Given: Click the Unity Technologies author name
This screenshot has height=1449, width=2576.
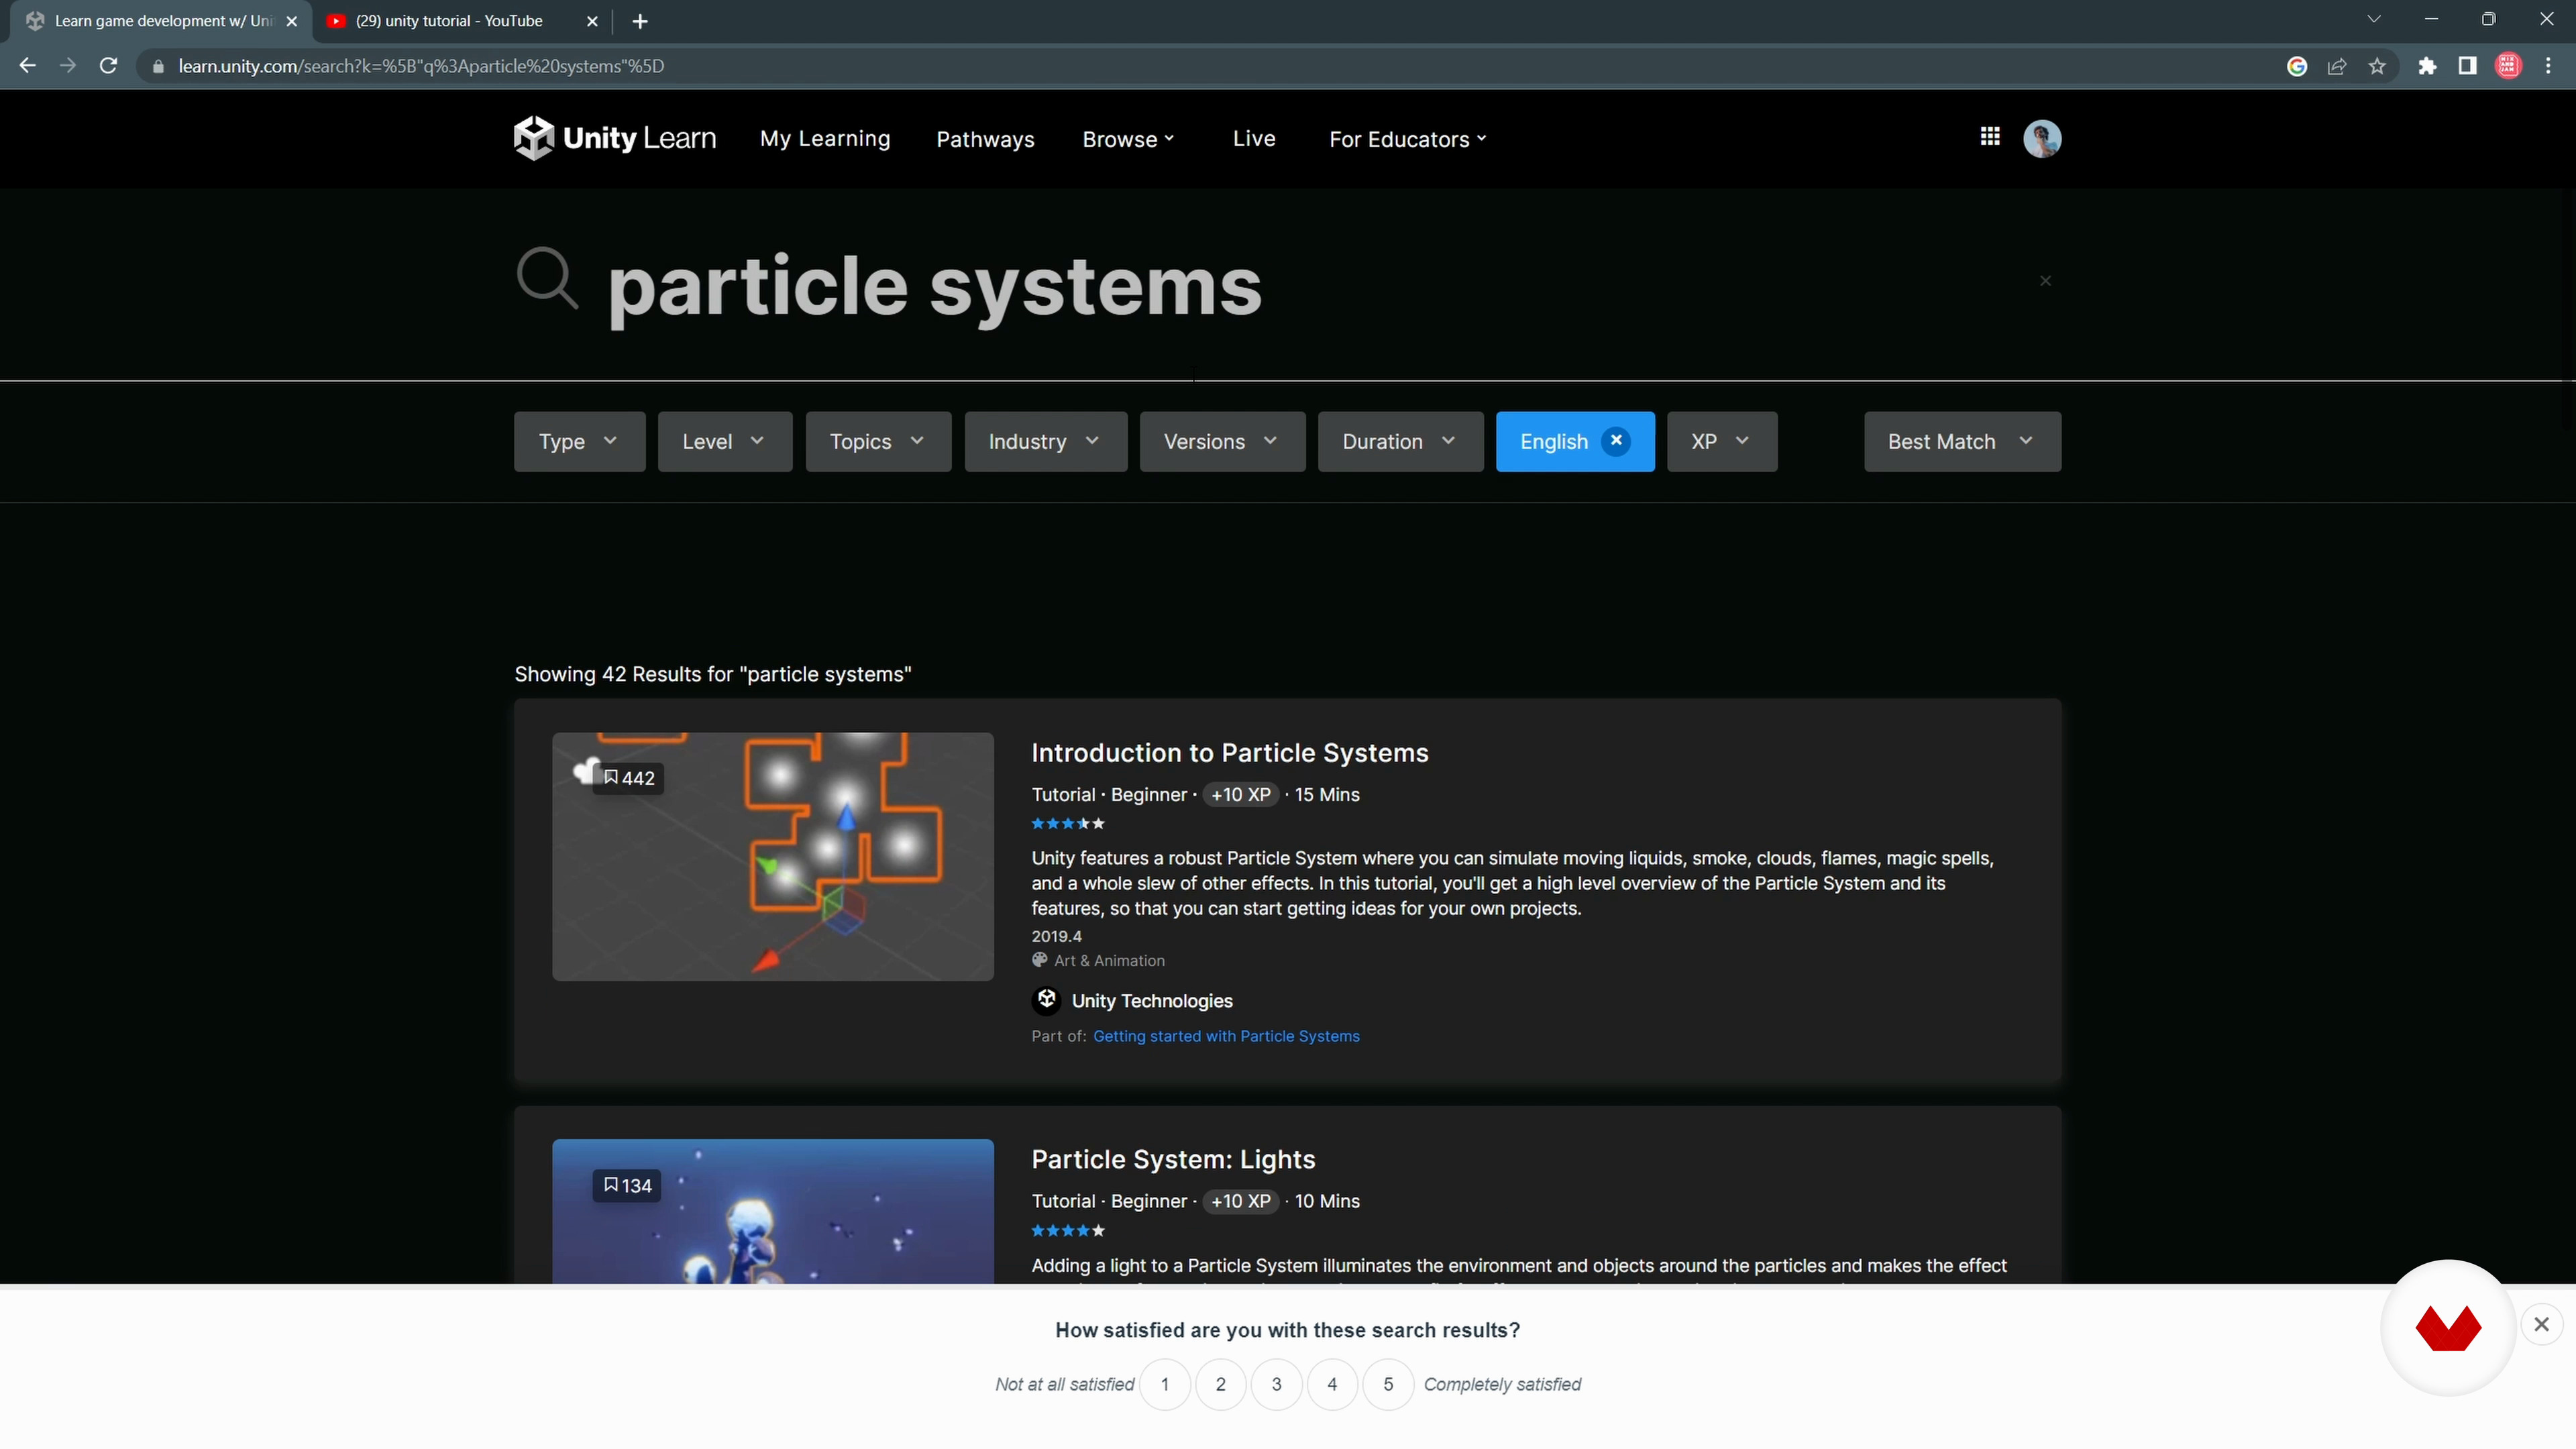Looking at the screenshot, I should (1152, 1000).
